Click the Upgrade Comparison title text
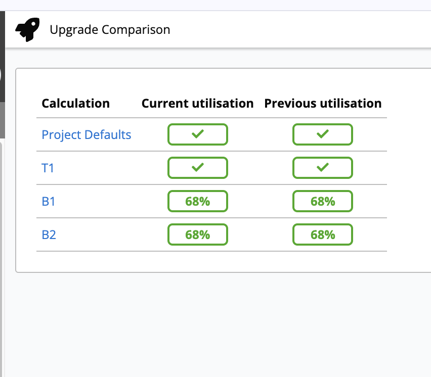 (110, 29)
